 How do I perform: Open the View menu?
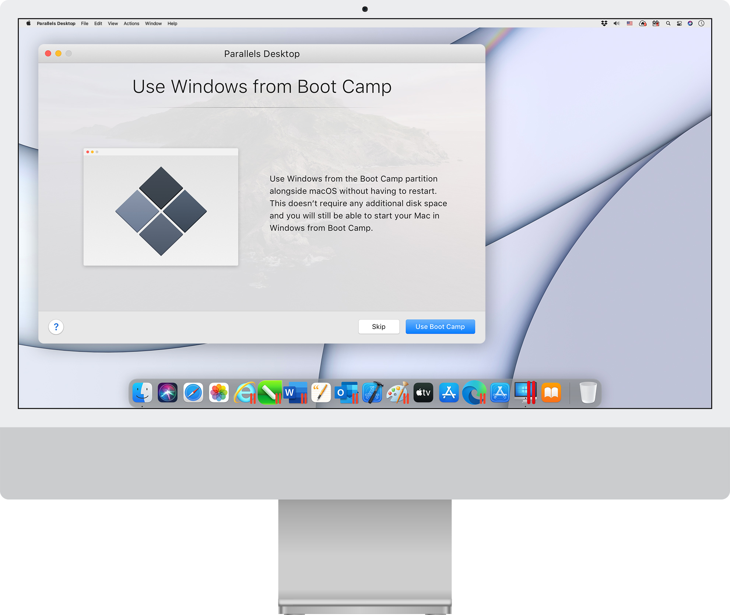coord(113,23)
